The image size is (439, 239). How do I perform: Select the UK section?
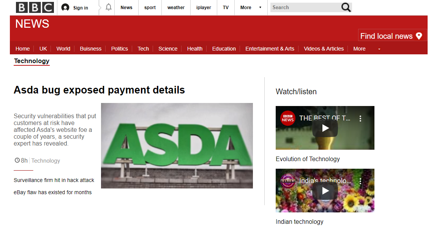point(43,49)
